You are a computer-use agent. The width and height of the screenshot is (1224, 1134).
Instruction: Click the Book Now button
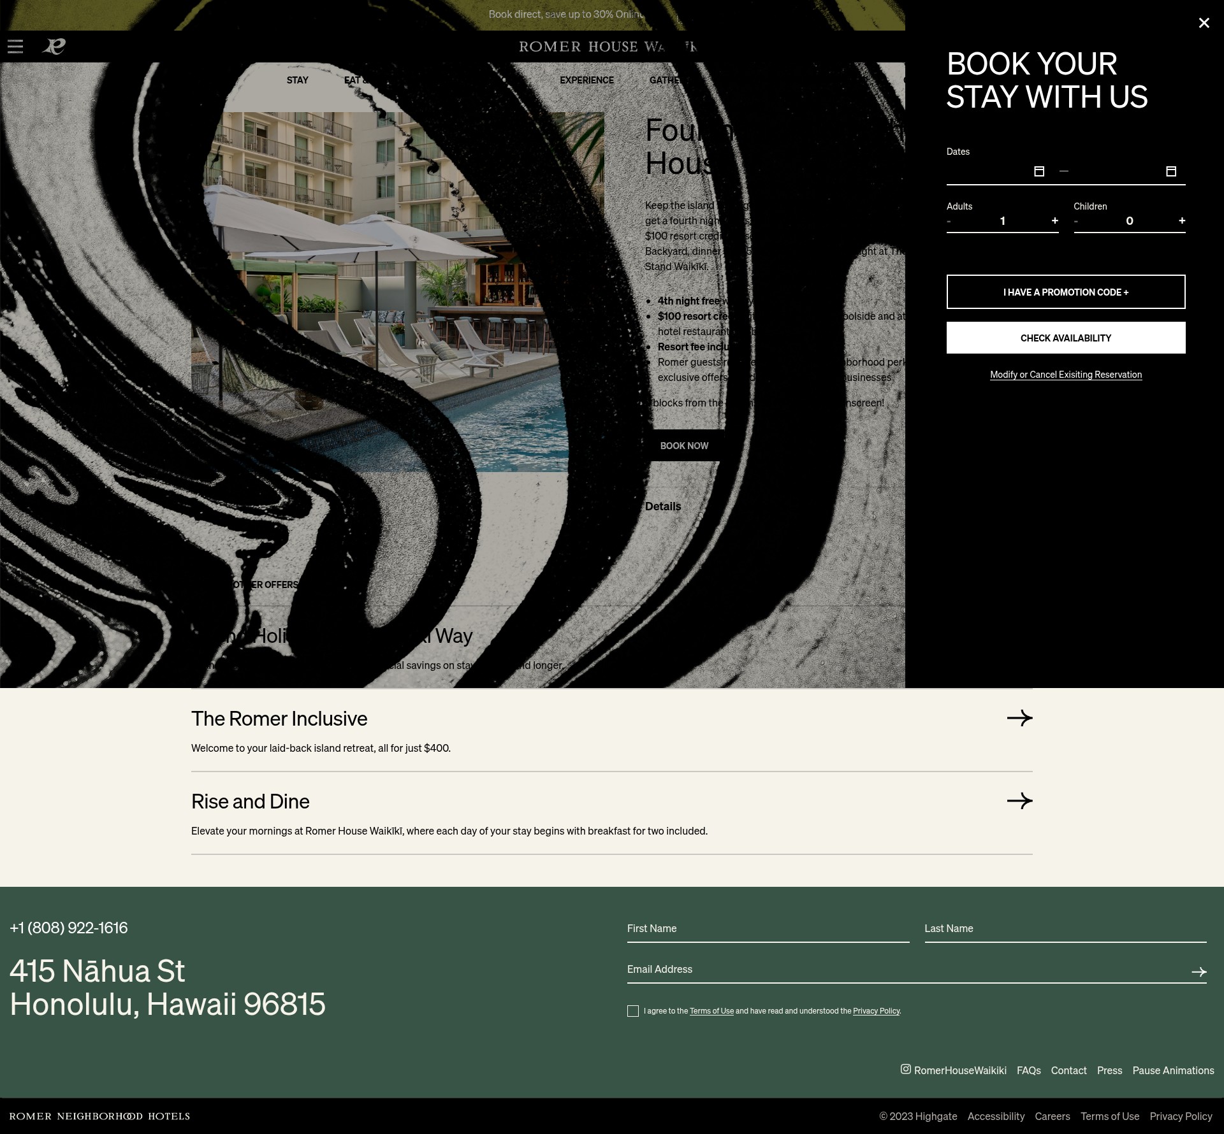(x=685, y=445)
